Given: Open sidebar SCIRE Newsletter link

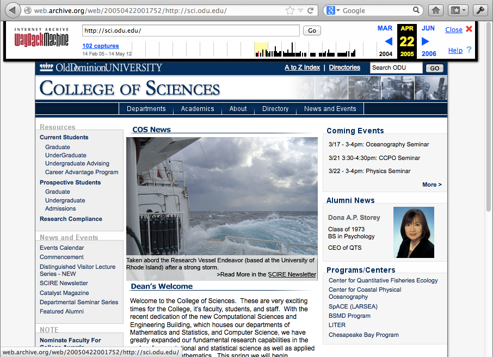Looking at the screenshot, I should click(64, 284).
